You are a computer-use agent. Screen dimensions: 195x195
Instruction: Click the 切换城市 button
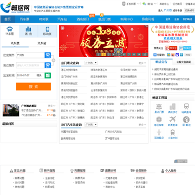190,10
